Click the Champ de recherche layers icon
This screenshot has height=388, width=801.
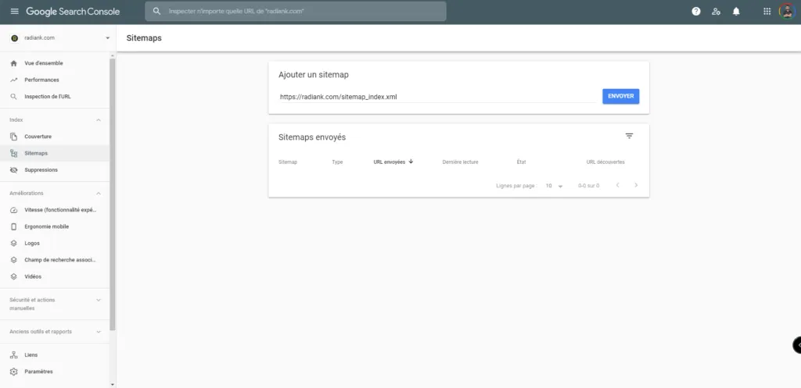pos(14,260)
